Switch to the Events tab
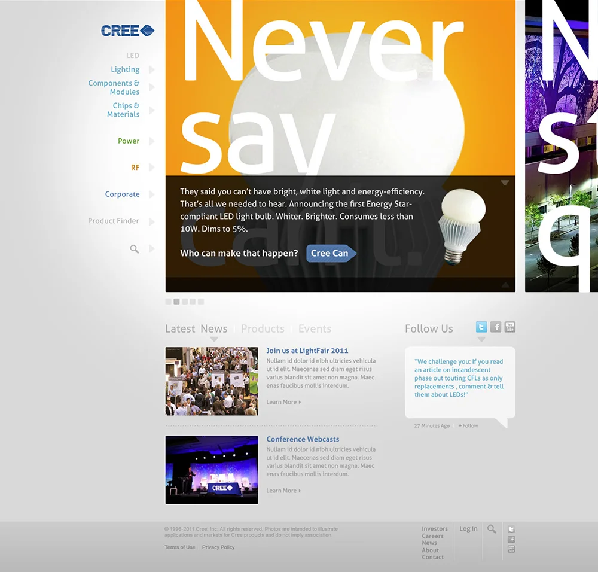The height and width of the screenshot is (572, 598). 315,328
